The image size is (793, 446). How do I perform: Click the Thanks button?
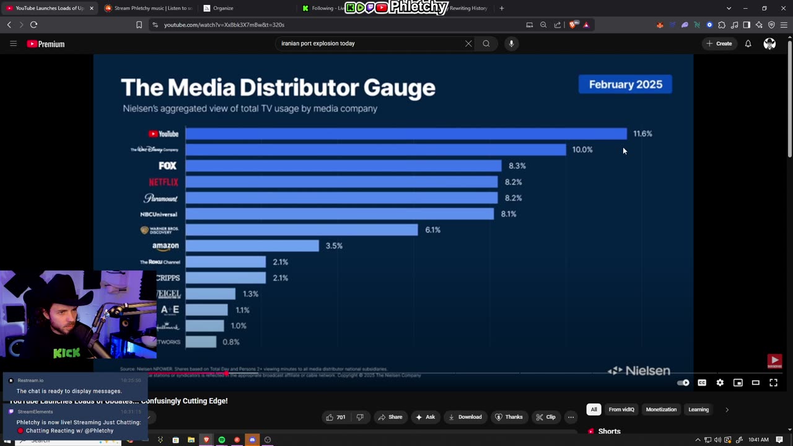tap(509, 417)
